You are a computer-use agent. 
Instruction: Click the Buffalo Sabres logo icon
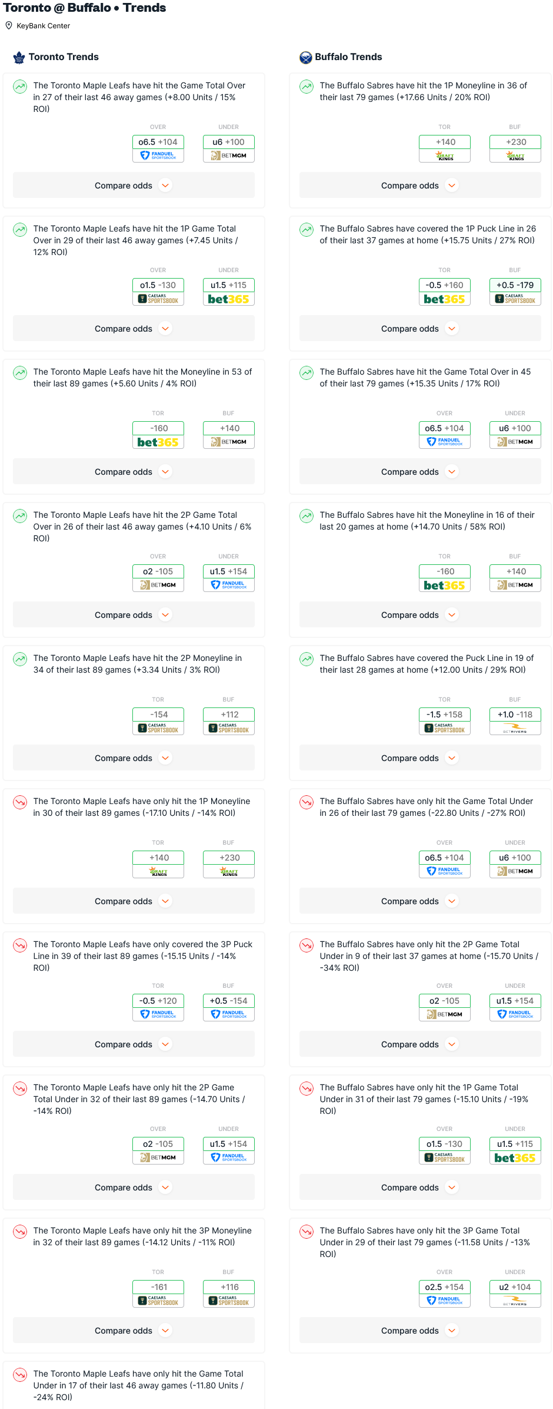[305, 57]
